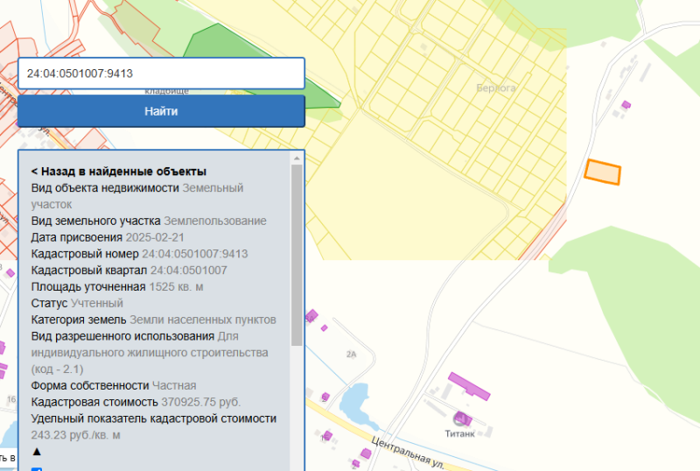The width and height of the screenshot is (700, 471).
Task: Click the info panel scrollbar up arrow
Action: pyautogui.click(x=297, y=158)
